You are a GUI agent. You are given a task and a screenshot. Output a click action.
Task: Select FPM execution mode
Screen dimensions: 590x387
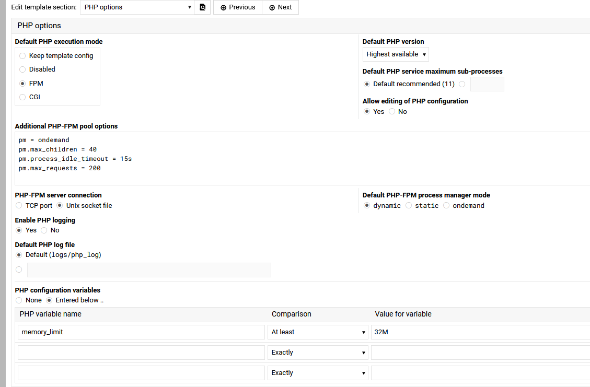coord(22,84)
